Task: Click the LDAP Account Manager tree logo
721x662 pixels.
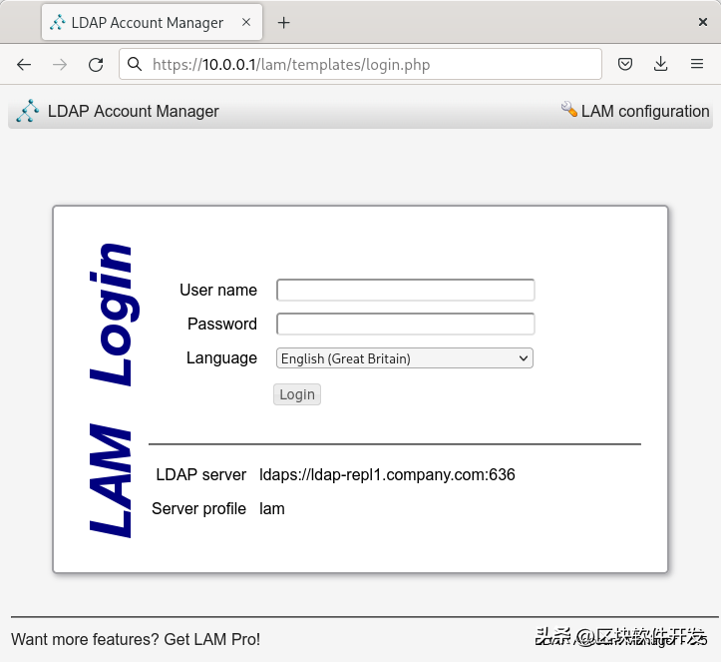Action: 28,111
